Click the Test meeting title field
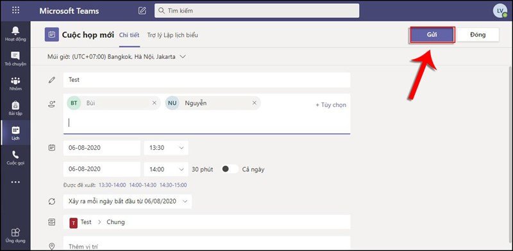This screenshot has width=513, height=251. pyautogui.click(x=206, y=80)
